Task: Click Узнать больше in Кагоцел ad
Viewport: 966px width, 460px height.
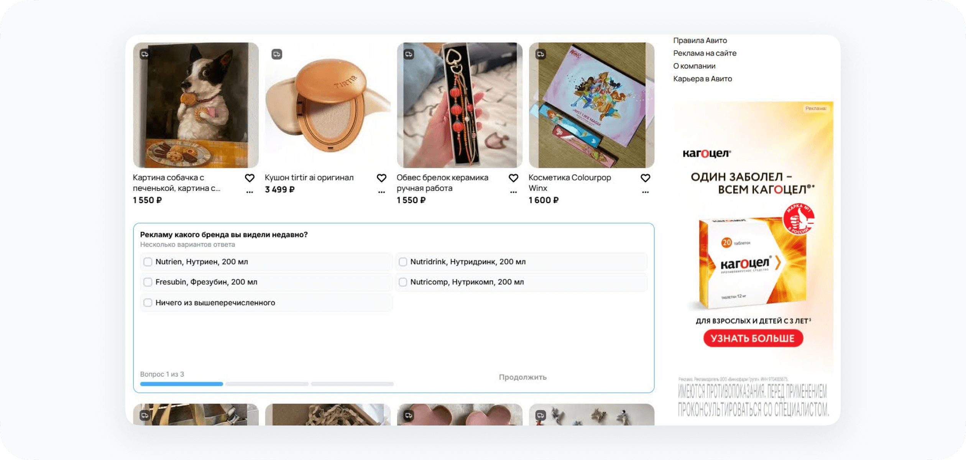Action: [x=753, y=338]
